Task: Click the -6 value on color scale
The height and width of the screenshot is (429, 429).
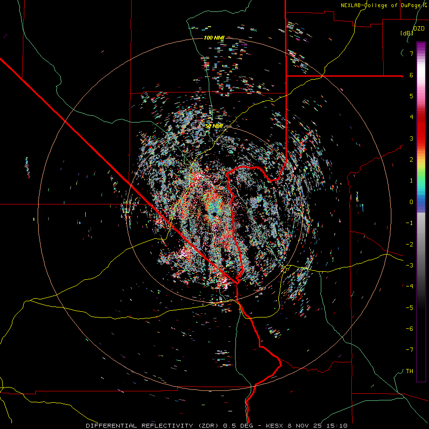Action: pyautogui.click(x=409, y=328)
